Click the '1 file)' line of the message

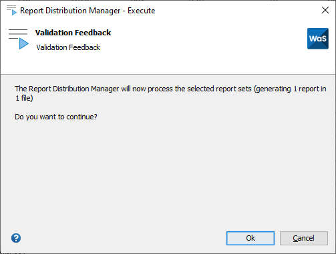tap(24, 98)
